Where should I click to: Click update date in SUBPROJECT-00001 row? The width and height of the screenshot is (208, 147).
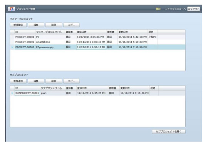tap(134, 93)
